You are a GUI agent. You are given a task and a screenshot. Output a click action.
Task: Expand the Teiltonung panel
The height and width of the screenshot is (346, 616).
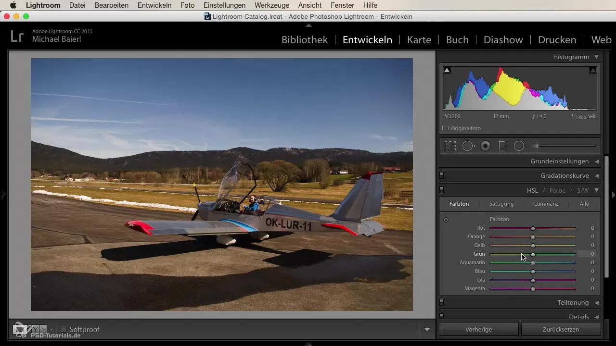pos(597,303)
